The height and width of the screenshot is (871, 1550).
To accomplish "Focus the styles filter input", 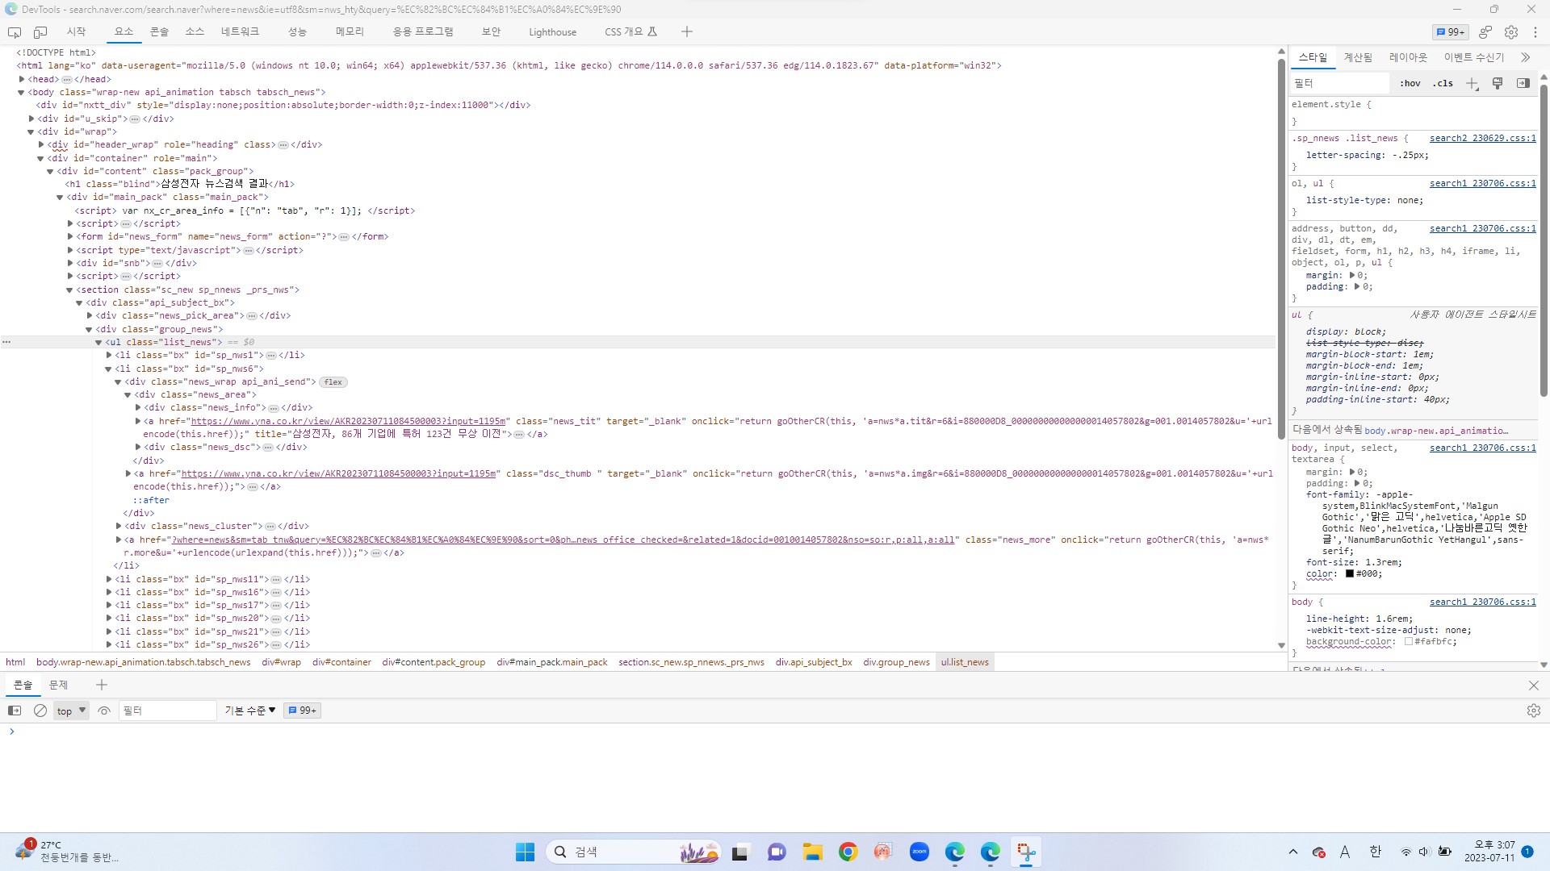I will coord(1340,84).
